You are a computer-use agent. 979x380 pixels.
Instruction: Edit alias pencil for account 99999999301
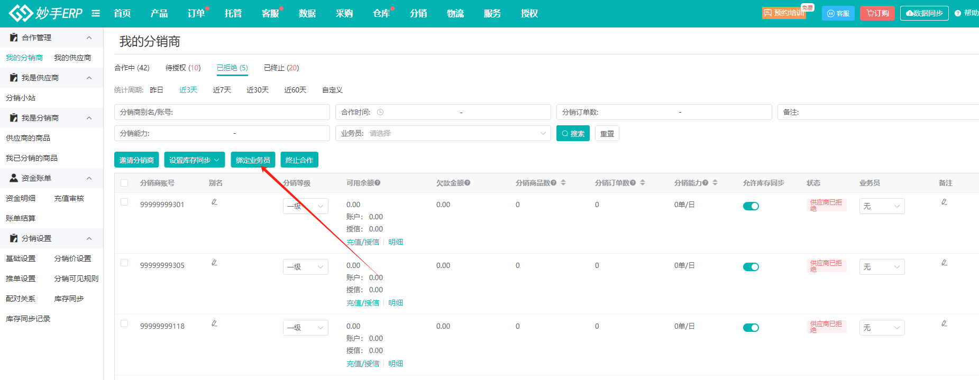click(x=214, y=202)
